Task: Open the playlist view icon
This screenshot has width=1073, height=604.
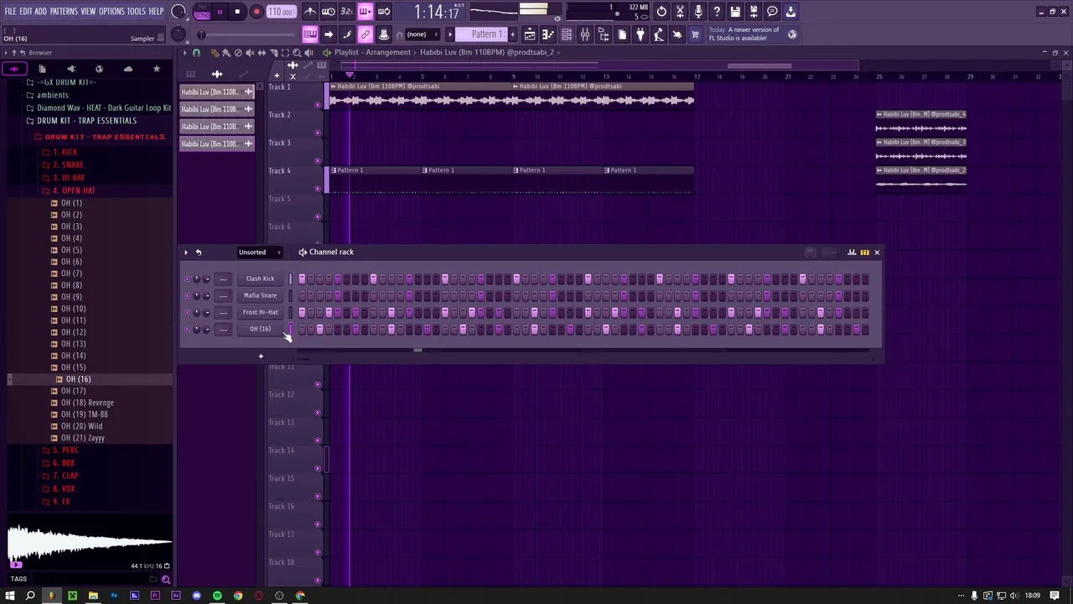Action: tap(530, 34)
